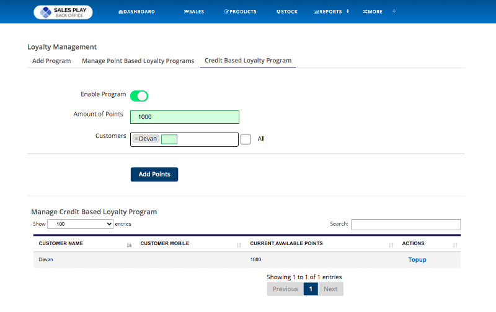Sort by Customer Name column arrow icon

point(129,245)
